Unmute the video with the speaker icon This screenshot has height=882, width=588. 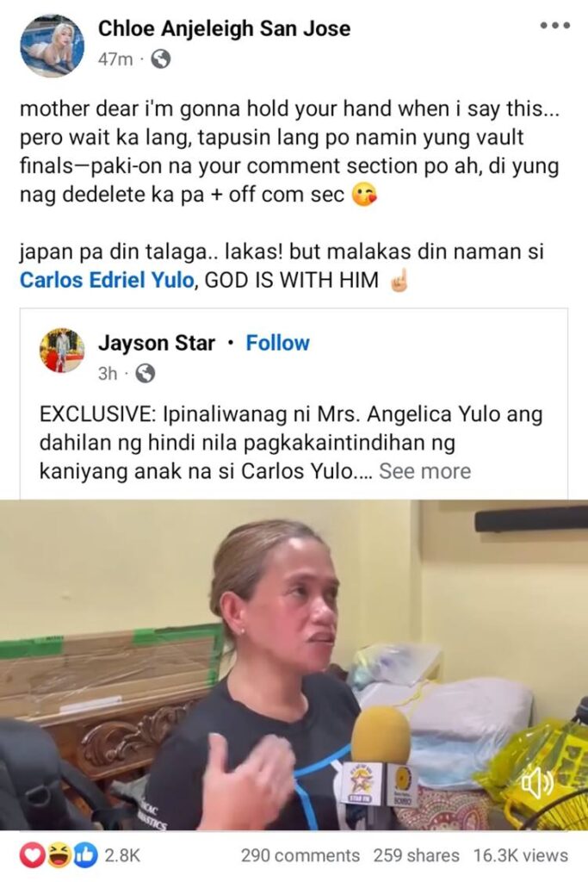click(536, 782)
